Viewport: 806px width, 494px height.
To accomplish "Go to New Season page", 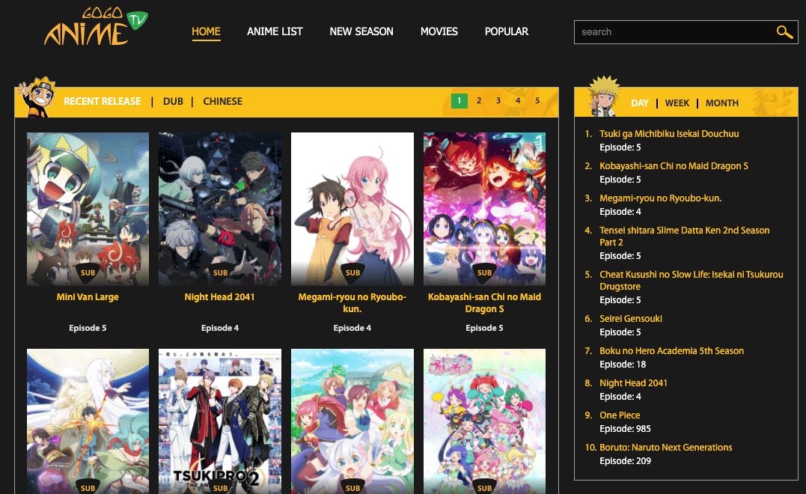I will (361, 31).
